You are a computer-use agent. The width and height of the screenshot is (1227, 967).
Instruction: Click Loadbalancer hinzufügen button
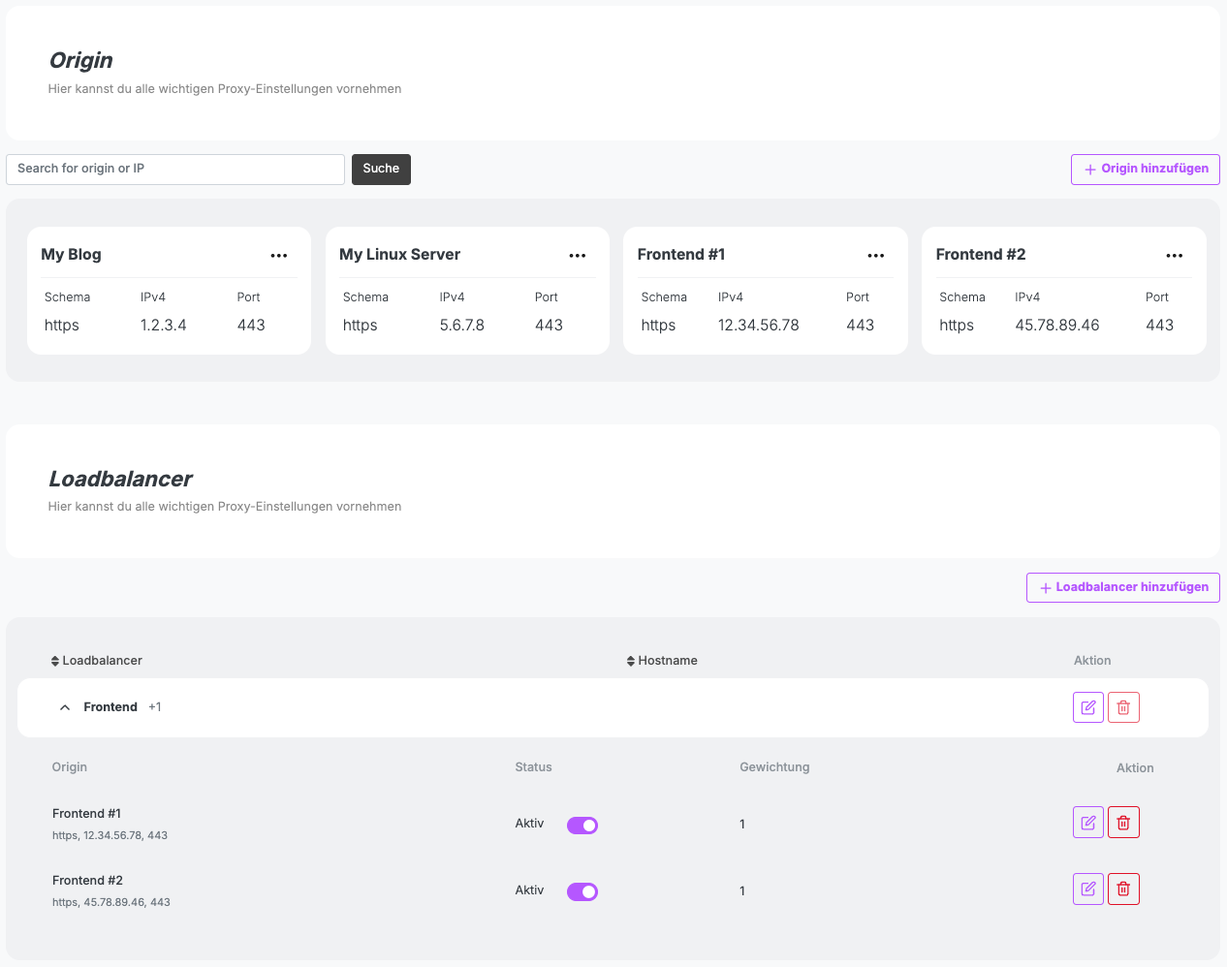pos(1122,587)
